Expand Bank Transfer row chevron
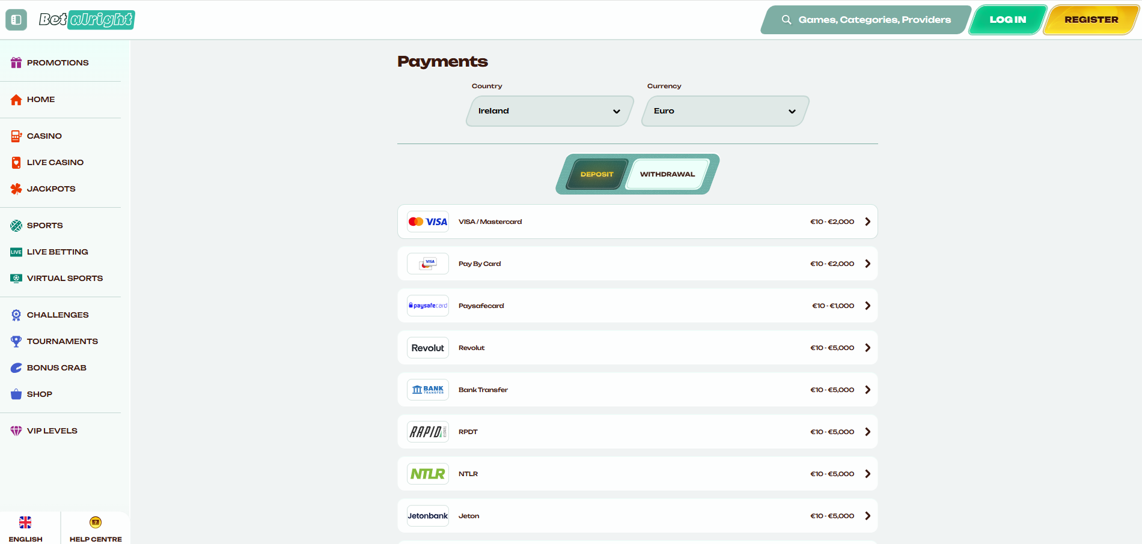 (867, 390)
